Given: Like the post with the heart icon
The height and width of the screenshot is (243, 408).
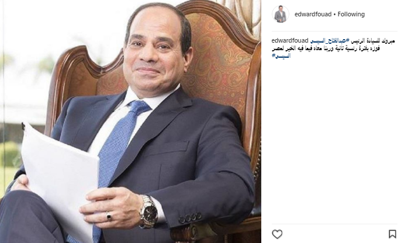Looking at the screenshot, I should point(277,234).
